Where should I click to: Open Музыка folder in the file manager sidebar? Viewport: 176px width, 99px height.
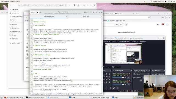point(14,24)
